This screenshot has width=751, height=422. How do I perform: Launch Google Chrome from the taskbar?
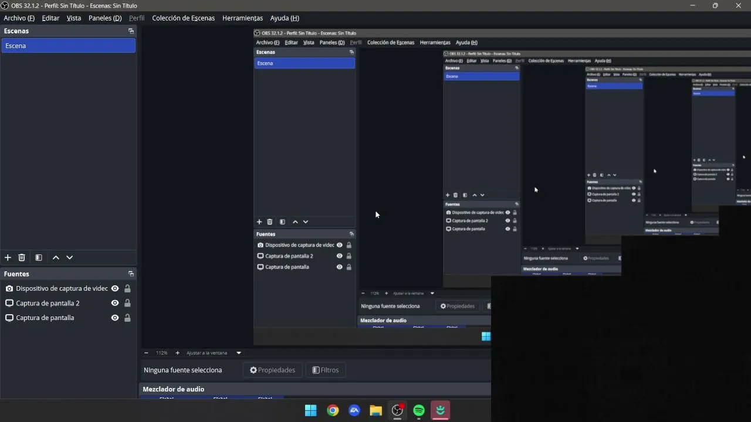click(333, 410)
